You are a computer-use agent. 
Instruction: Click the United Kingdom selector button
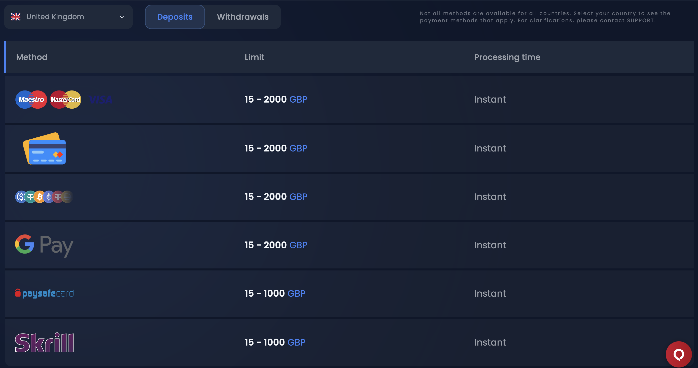point(68,17)
